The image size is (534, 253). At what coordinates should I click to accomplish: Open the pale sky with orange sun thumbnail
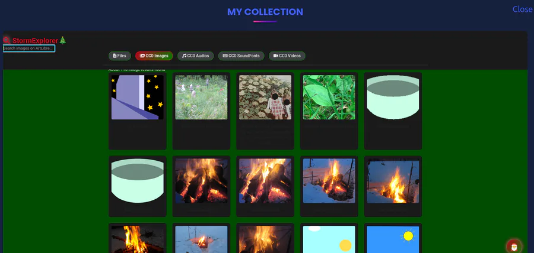[x=329, y=239]
